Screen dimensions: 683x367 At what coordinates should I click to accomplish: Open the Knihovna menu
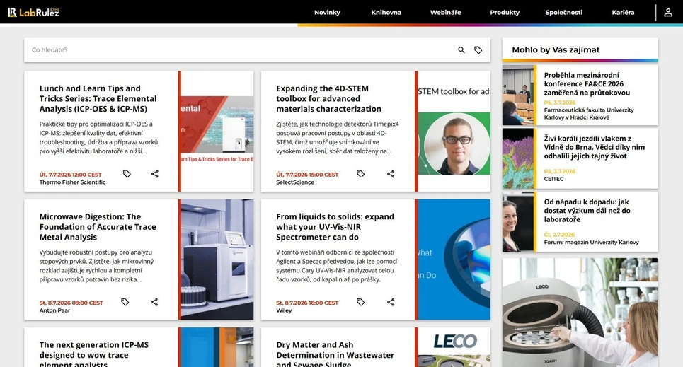(386, 12)
